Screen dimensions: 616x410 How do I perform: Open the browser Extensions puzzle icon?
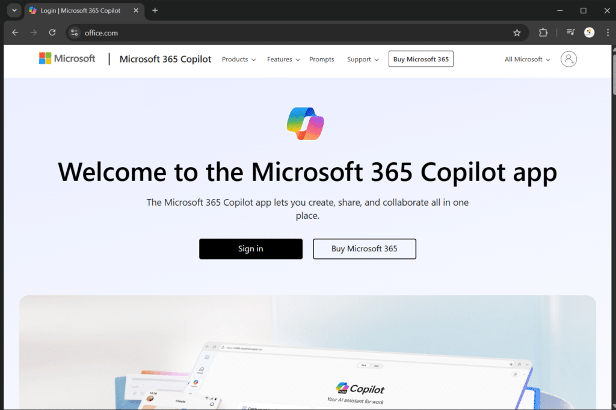click(x=543, y=33)
